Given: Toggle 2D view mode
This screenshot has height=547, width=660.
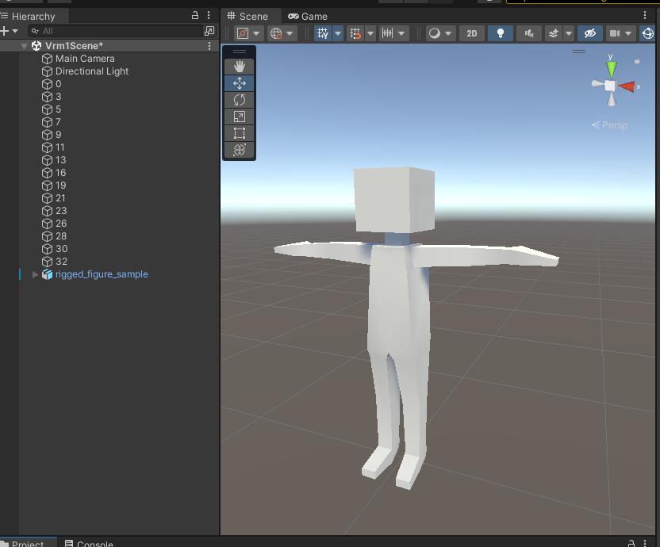Looking at the screenshot, I should coord(472,33).
